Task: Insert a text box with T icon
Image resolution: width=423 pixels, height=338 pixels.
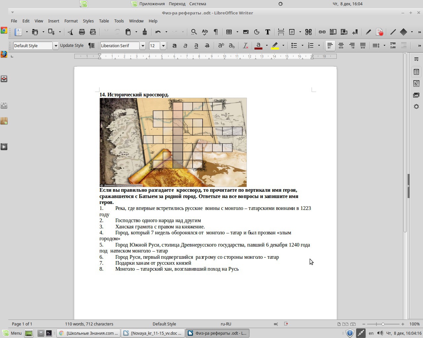Action: 268,32
